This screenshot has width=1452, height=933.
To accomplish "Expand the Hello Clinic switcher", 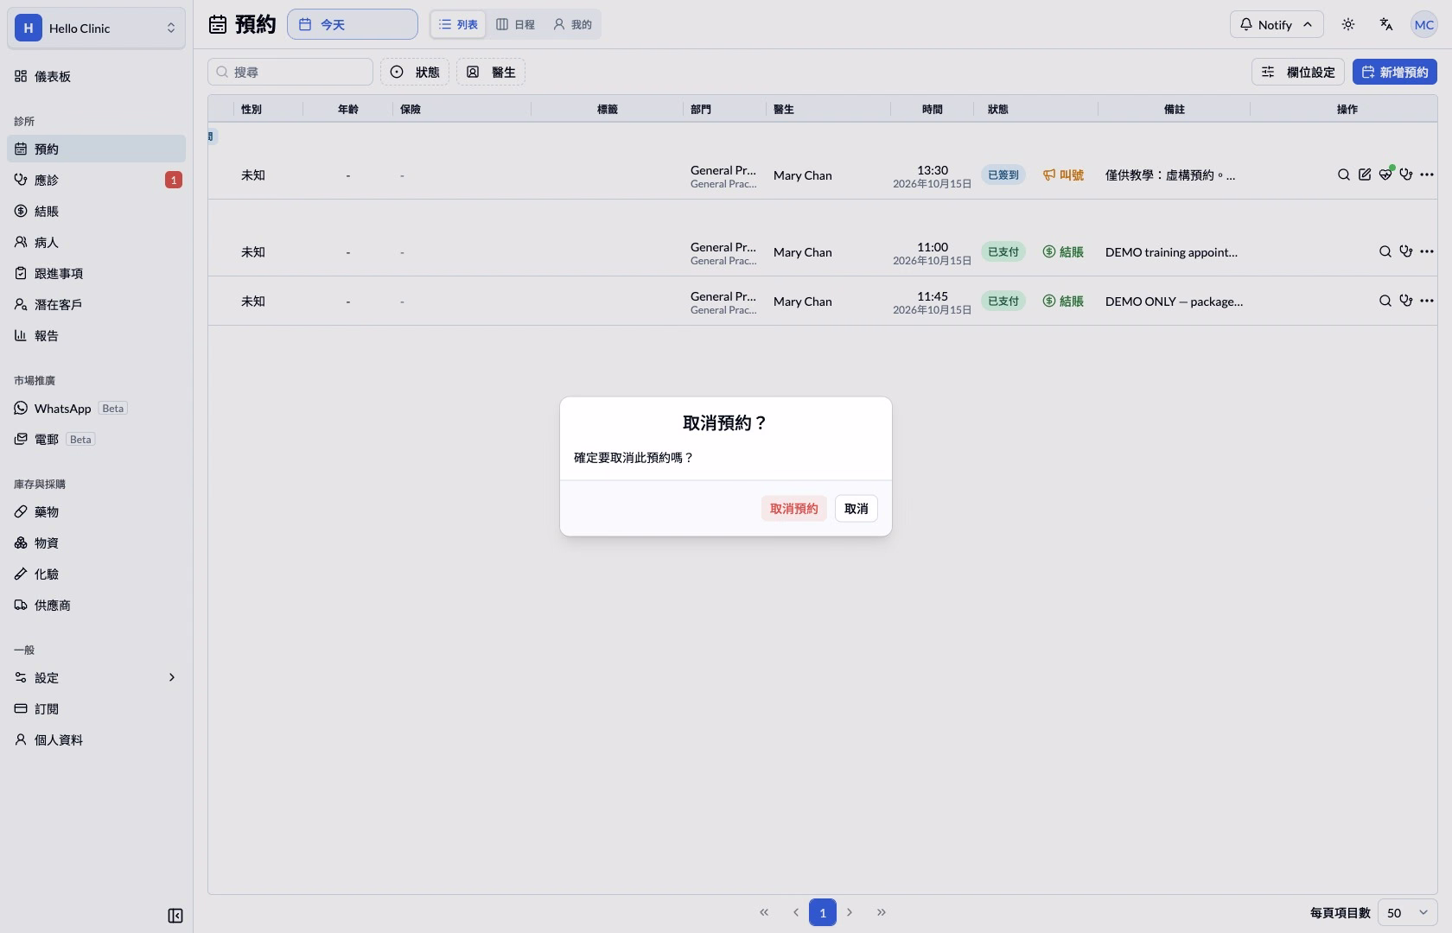I will pyautogui.click(x=96, y=28).
